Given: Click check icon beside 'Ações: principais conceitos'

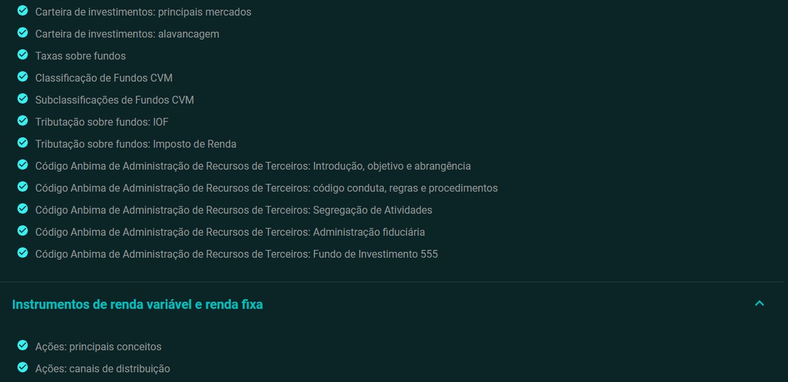Looking at the screenshot, I should pyautogui.click(x=23, y=346).
